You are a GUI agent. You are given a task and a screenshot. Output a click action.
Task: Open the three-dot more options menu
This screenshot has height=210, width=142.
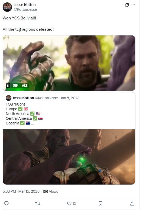(x=133, y=5)
